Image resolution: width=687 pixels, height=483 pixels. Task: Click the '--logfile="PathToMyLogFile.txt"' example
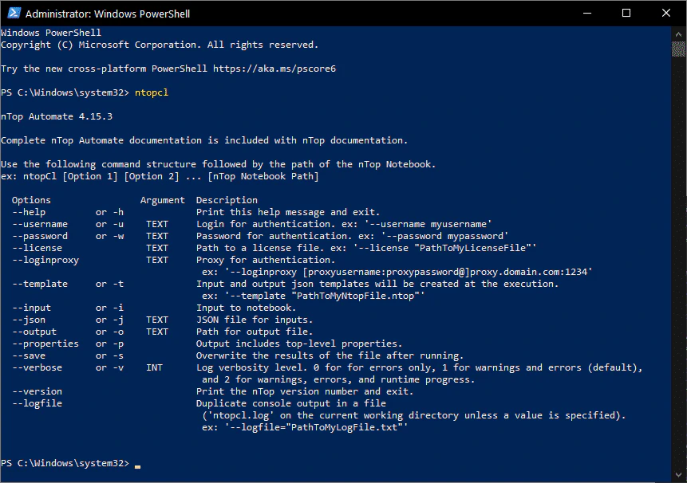click(x=316, y=427)
